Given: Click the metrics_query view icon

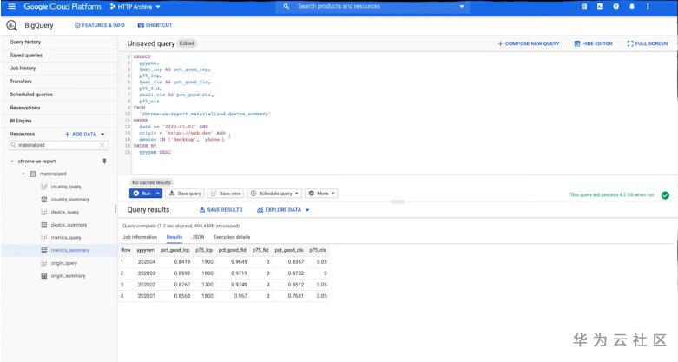Looking at the screenshot, I should [43, 238].
